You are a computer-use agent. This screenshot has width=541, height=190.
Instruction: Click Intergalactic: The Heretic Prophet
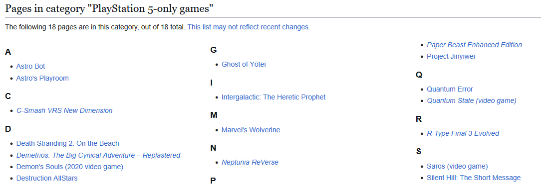point(273,97)
